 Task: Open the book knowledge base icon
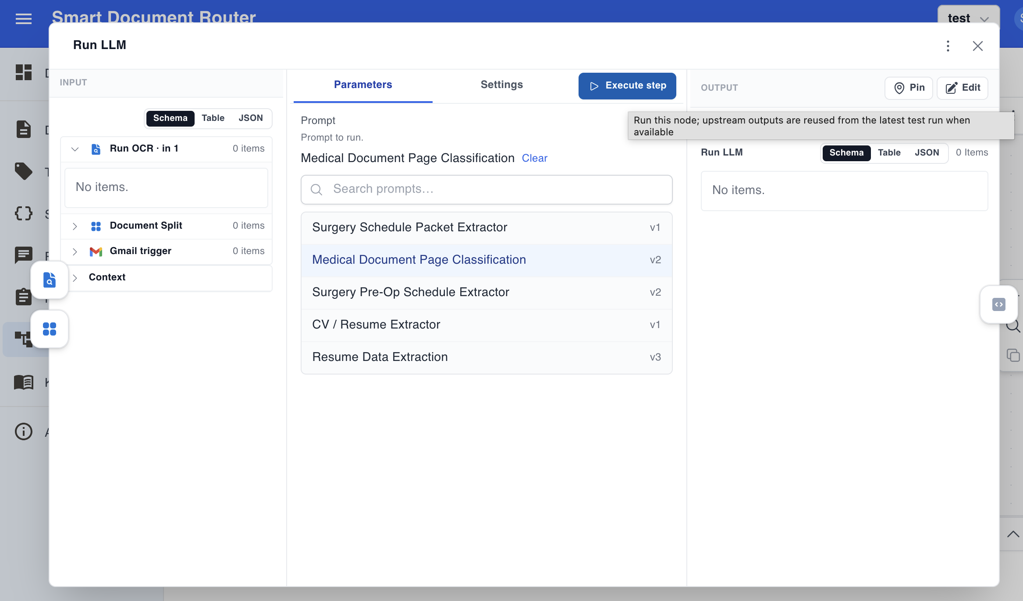point(24,382)
